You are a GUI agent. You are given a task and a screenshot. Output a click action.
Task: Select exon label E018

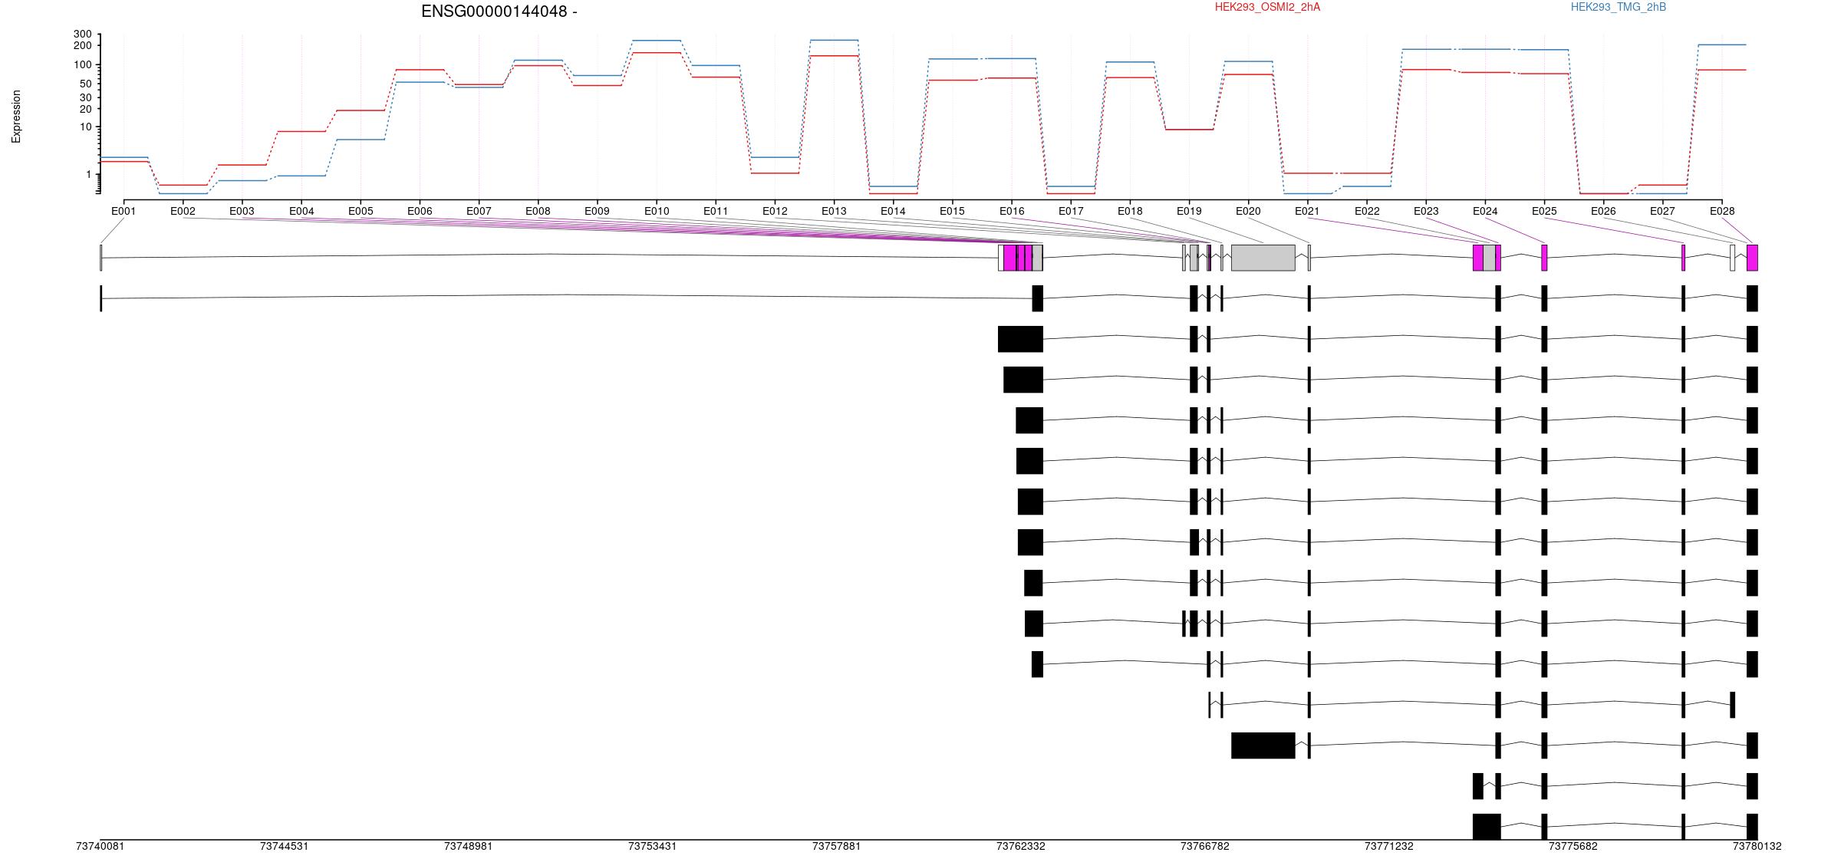(1130, 211)
